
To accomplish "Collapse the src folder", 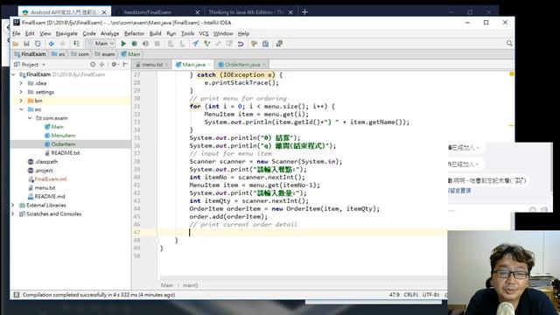I will pyautogui.click(x=21, y=109).
